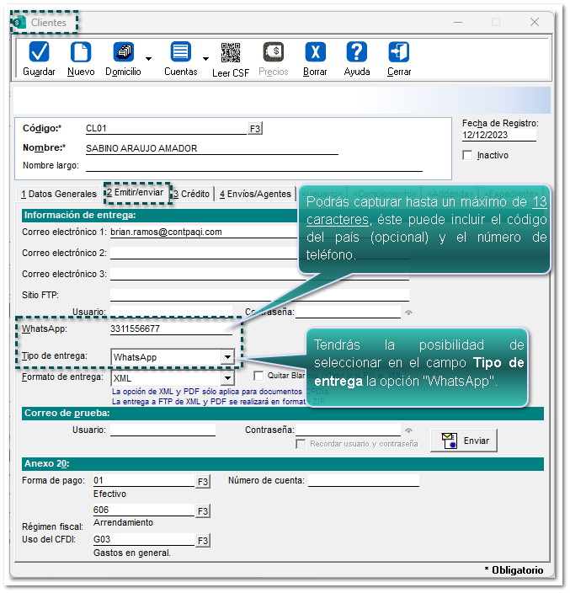Image resolution: width=570 pixels, height=593 pixels.
Task: Close the Clientes window with X
Action: click(534, 22)
